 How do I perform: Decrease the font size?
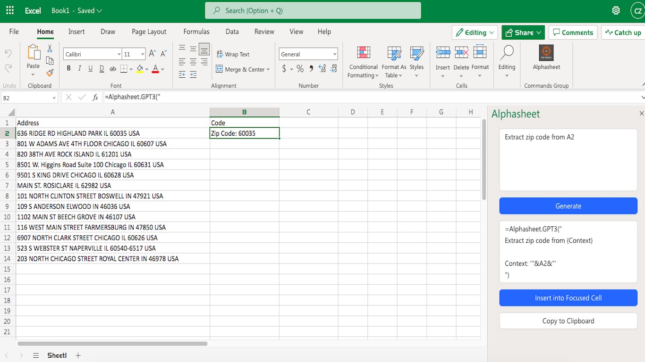click(163, 54)
